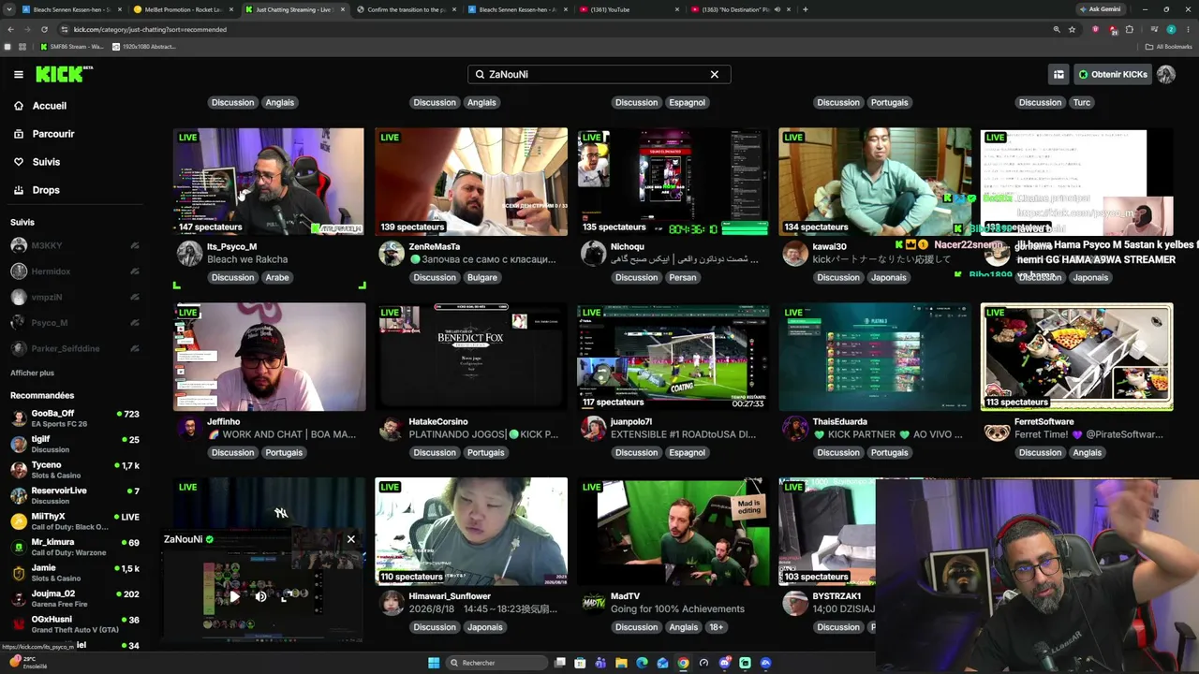Click the kawai30 channel avatar
The image size is (1199, 674).
pos(795,253)
